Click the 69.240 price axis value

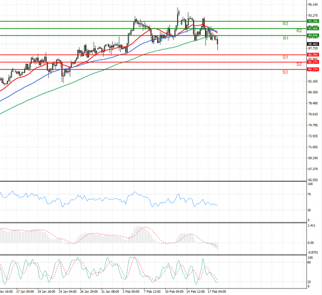click(x=313, y=158)
